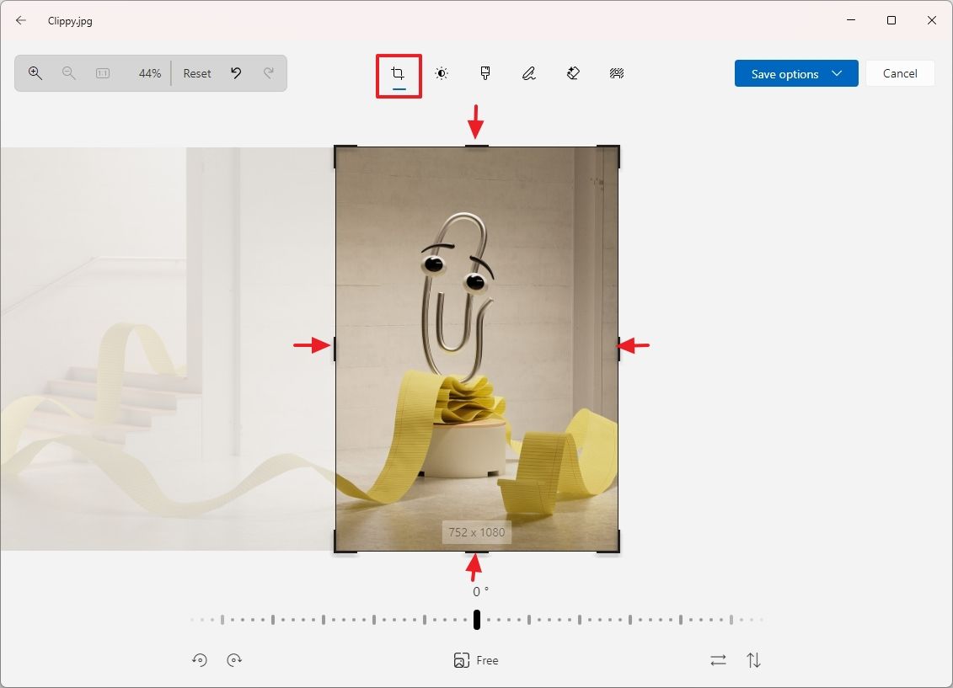The height and width of the screenshot is (688, 953).
Task: Undo the last edit
Action: 236,73
